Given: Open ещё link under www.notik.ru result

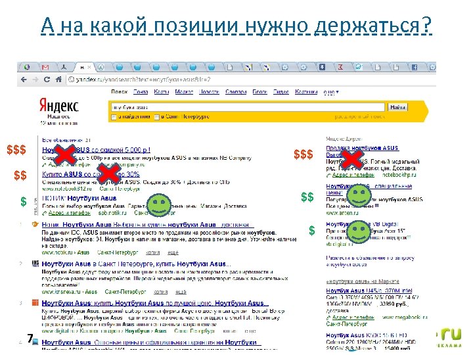Looking at the screenshot, I should tap(173, 252).
